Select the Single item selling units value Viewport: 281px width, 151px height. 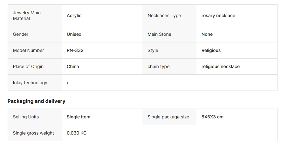pos(79,117)
